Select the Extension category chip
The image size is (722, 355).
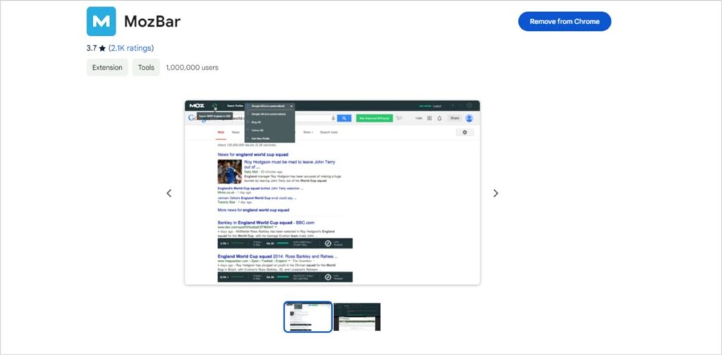point(107,67)
